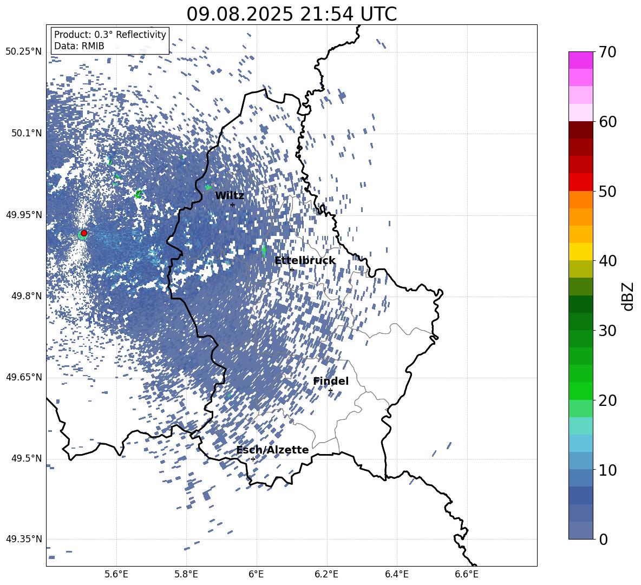The height and width of the screenshot is (585, 641).
Task: Click the green echo north of Ettelbruck
Action: point(263,249)
